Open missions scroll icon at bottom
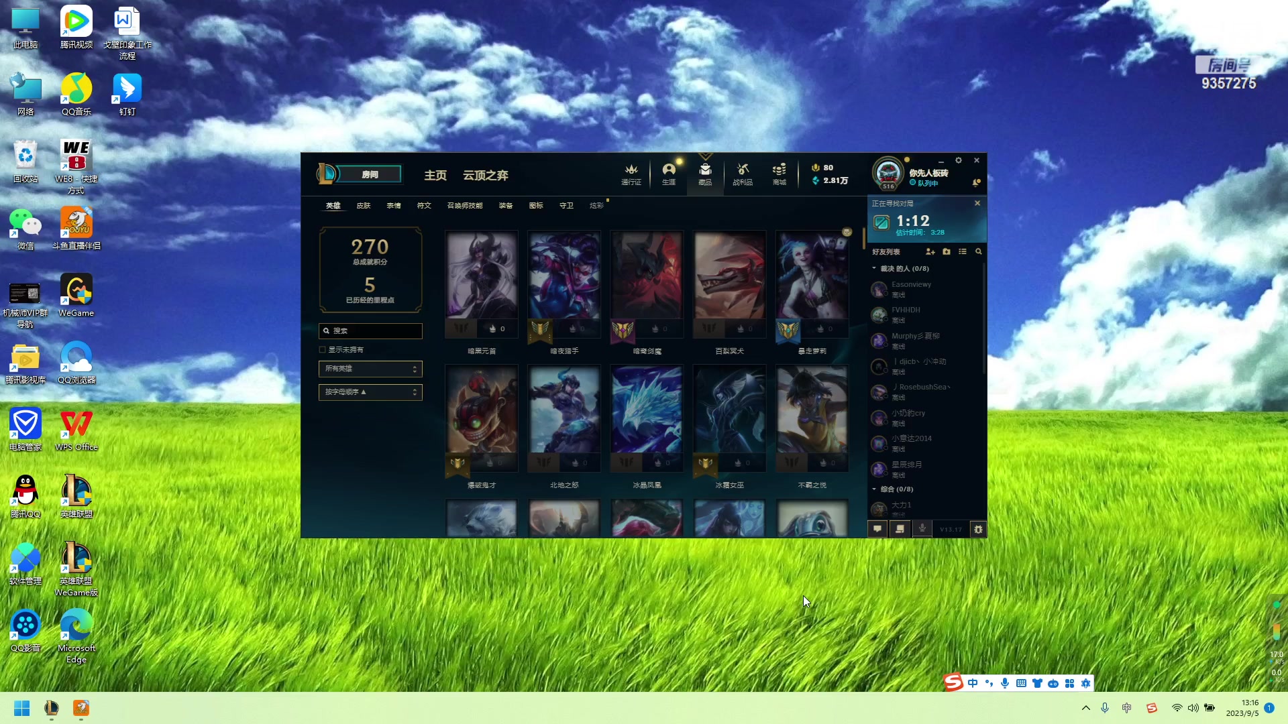This screenshot has height=724, width=1288. (900, 529)
